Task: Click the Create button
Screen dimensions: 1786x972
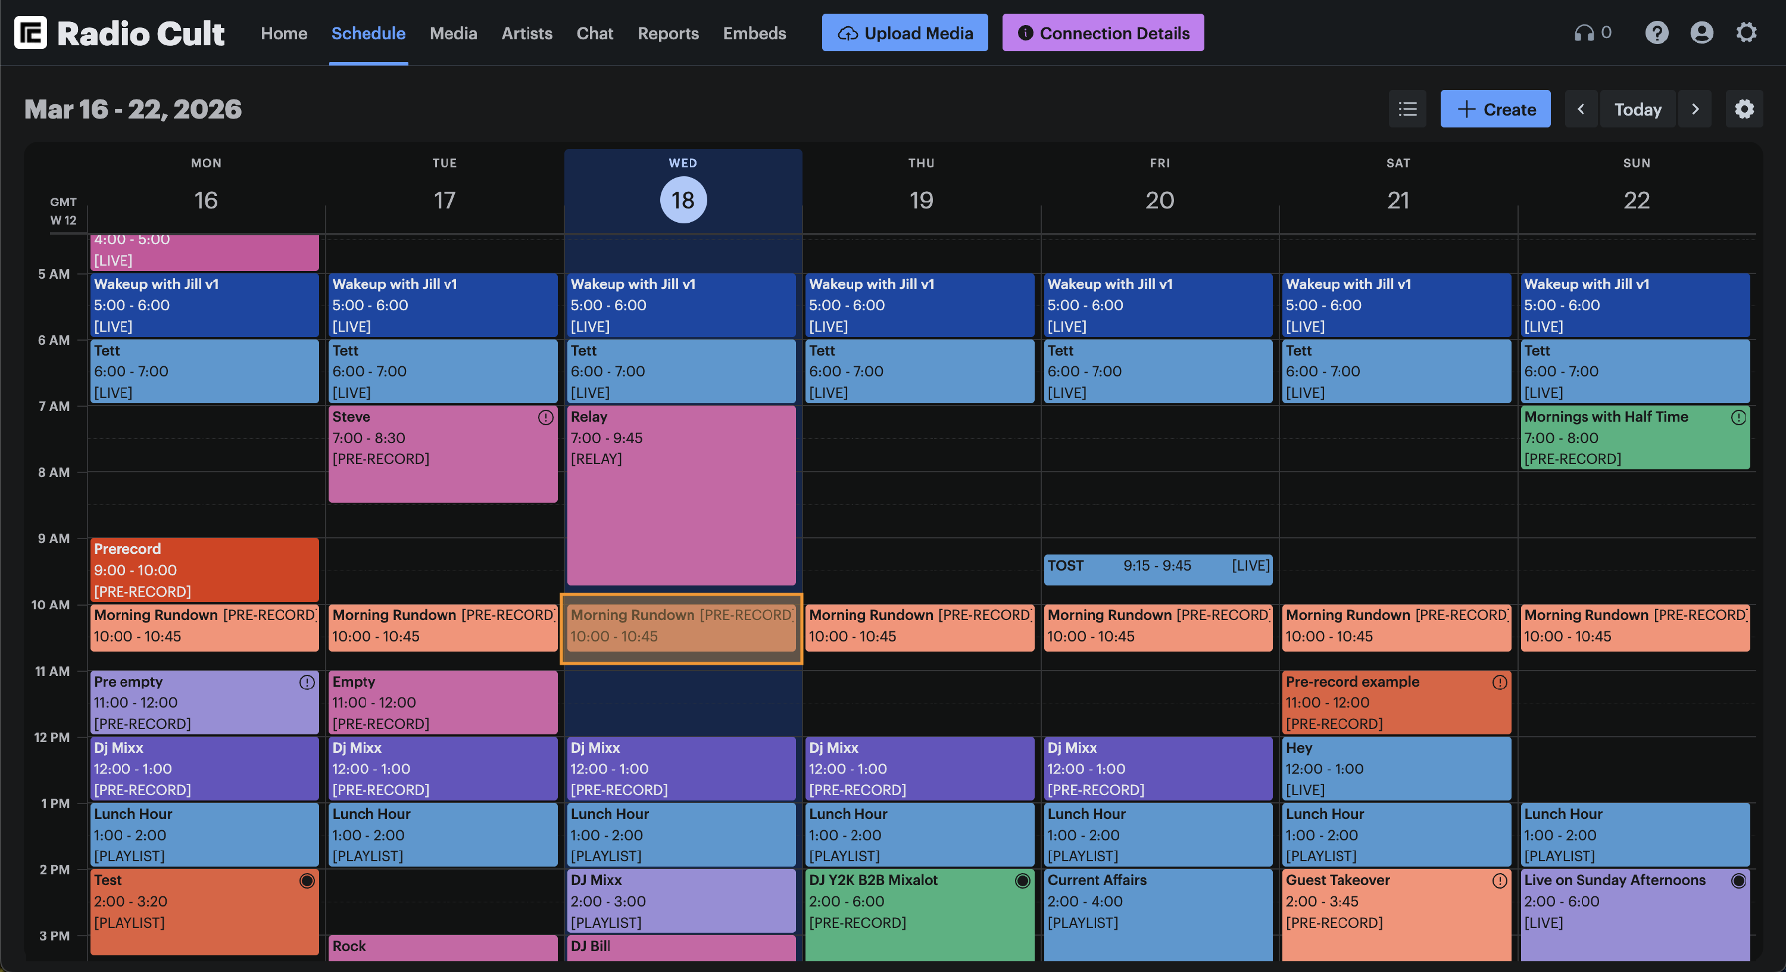Action: 1495,109
